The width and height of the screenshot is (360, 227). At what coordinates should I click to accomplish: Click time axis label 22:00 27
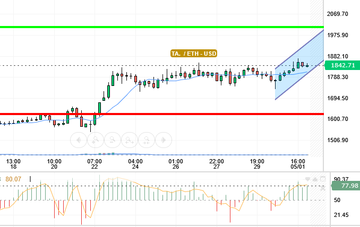click(216, 164)
